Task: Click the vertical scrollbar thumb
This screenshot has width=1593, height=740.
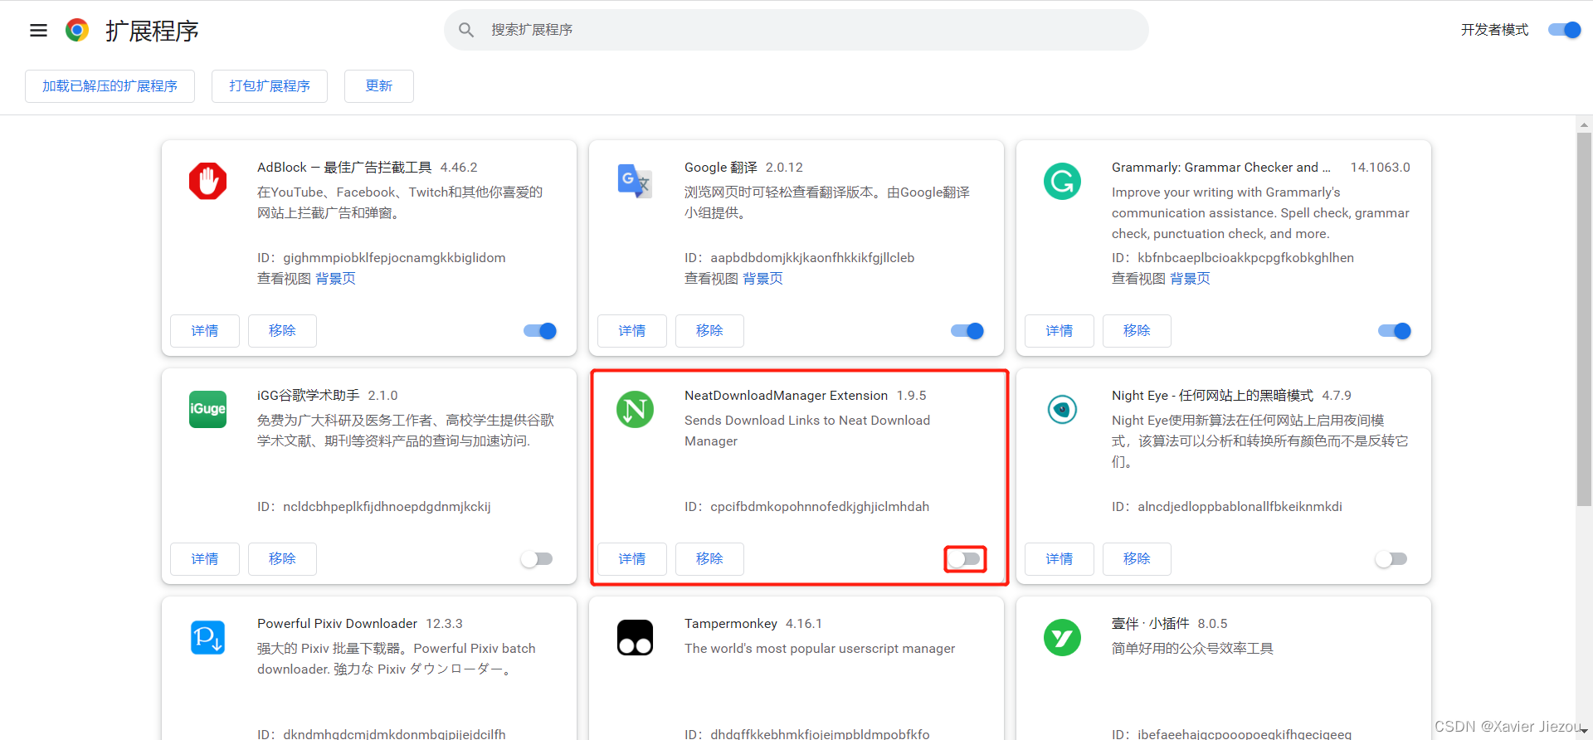Action: point(1584,319)
